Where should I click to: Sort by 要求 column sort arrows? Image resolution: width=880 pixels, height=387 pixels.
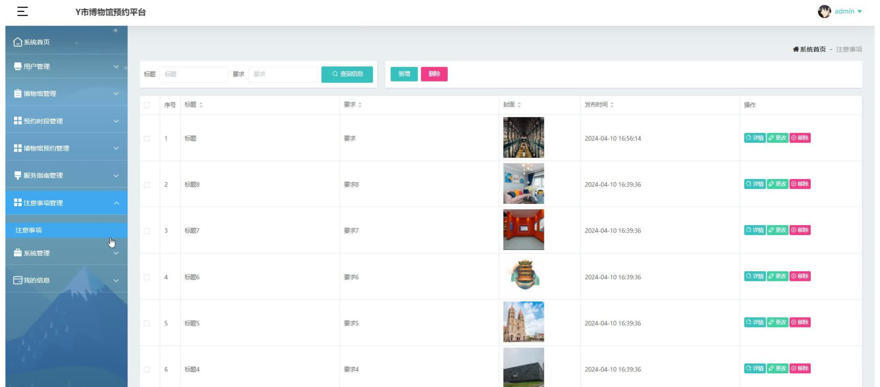click(x=360, y=105)
